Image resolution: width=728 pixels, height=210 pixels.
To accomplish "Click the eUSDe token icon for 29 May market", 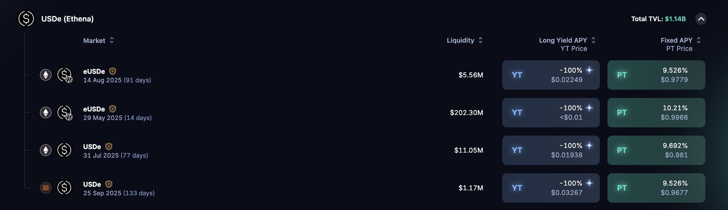I will [65, 113].
